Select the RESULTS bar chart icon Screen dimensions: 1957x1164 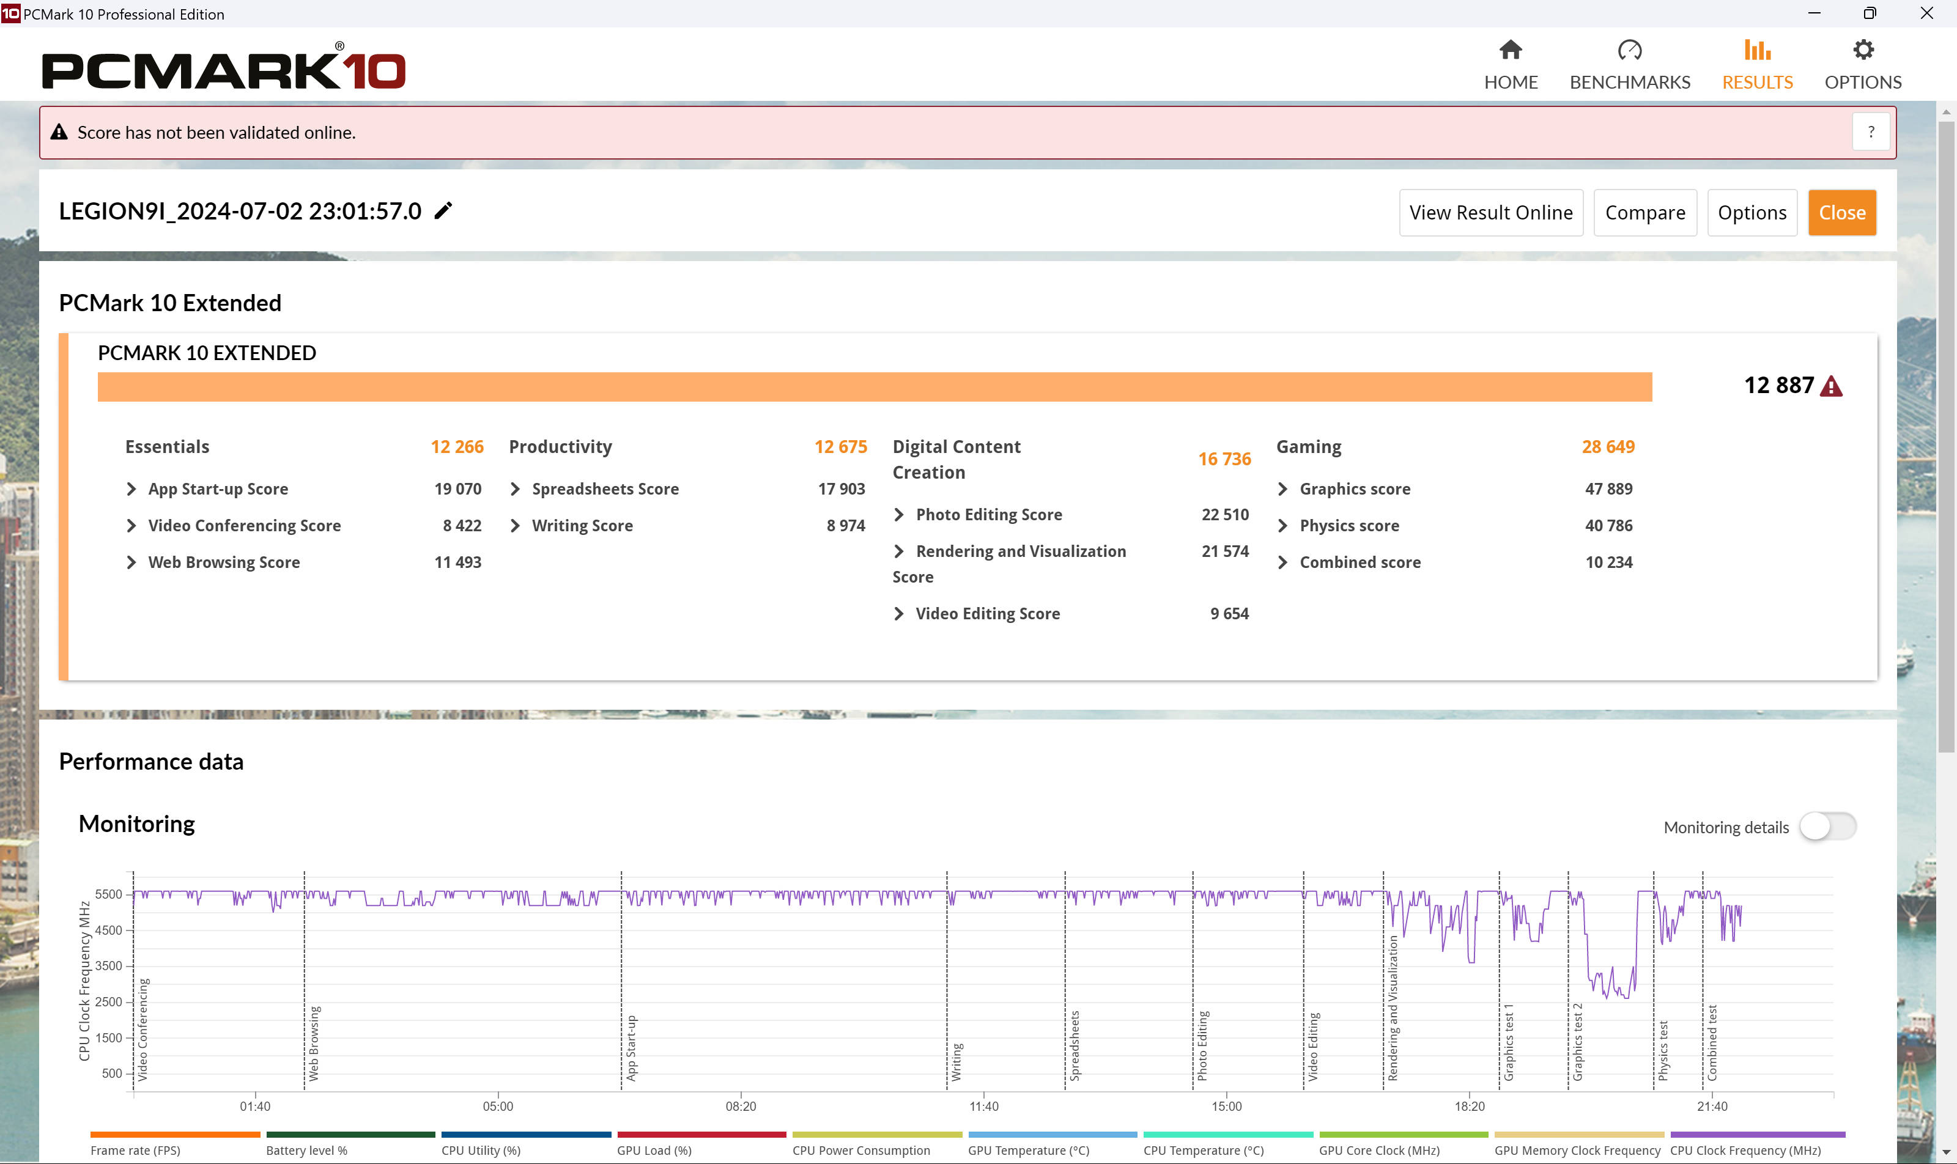[x=1757, y=50]
